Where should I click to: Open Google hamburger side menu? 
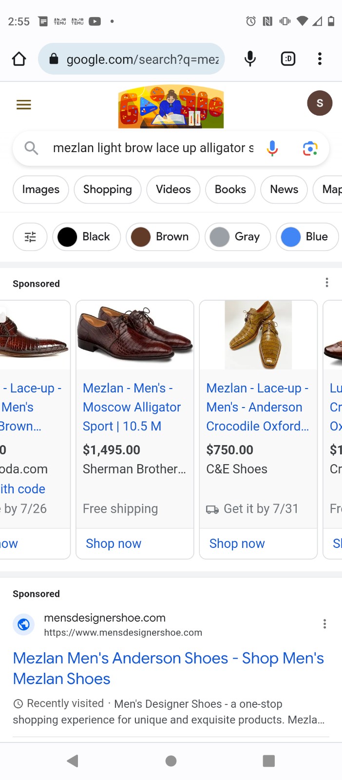pos(24,105)
